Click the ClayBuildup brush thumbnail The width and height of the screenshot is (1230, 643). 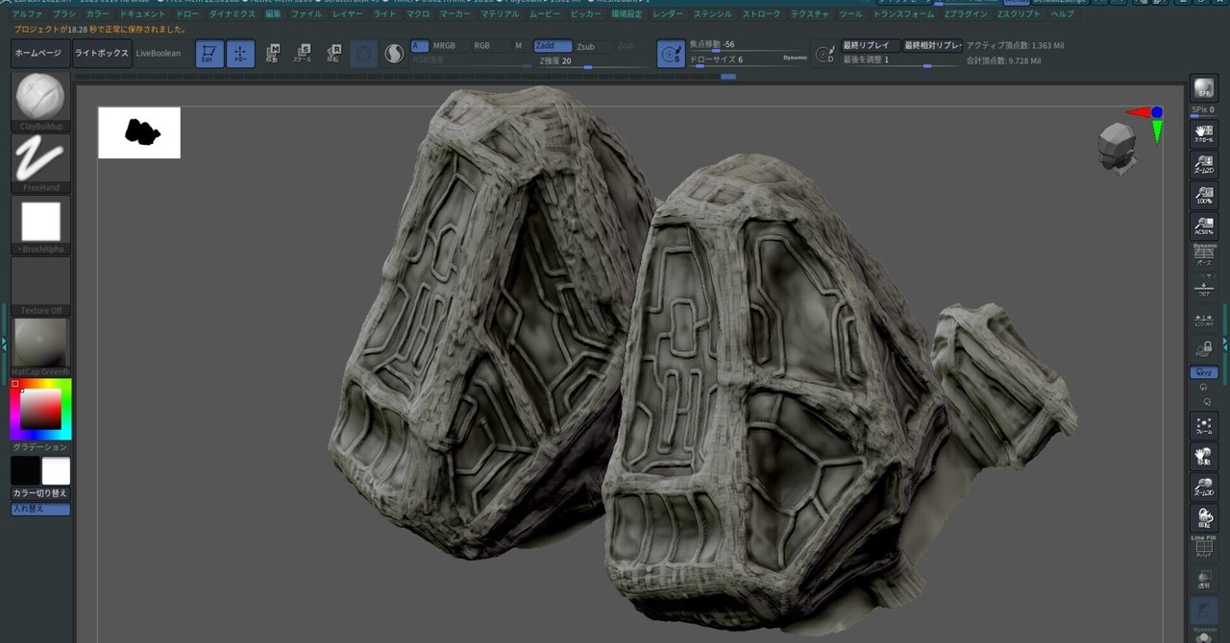40,96
